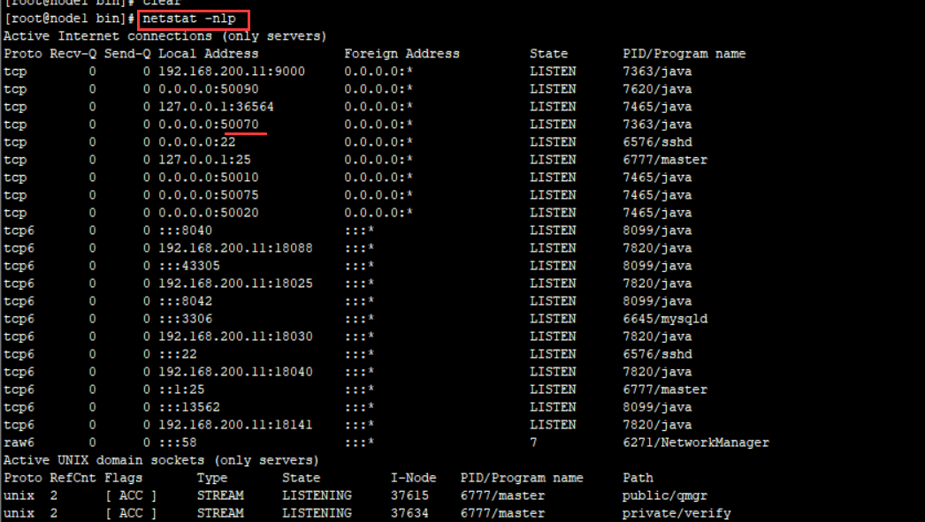This screenshot has height=522, width=925.
Task: Click local address :::58 in raw6 row
Action: [178, 443]
